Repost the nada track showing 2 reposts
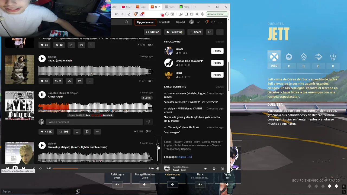The image size is (347, 195). click(58, 81)
